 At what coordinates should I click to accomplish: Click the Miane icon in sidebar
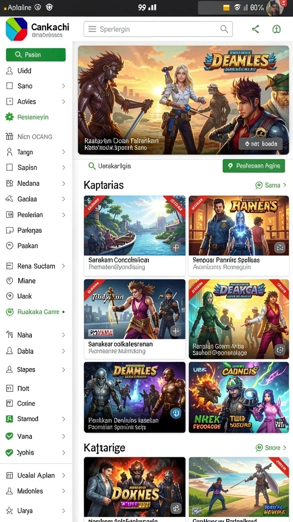[10, 281]
